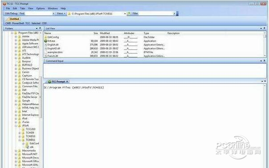Image resolution: width=269 pixels, height=168 pixels.
Task: Select the Apple Software folder
Action: tap(30, 44)
